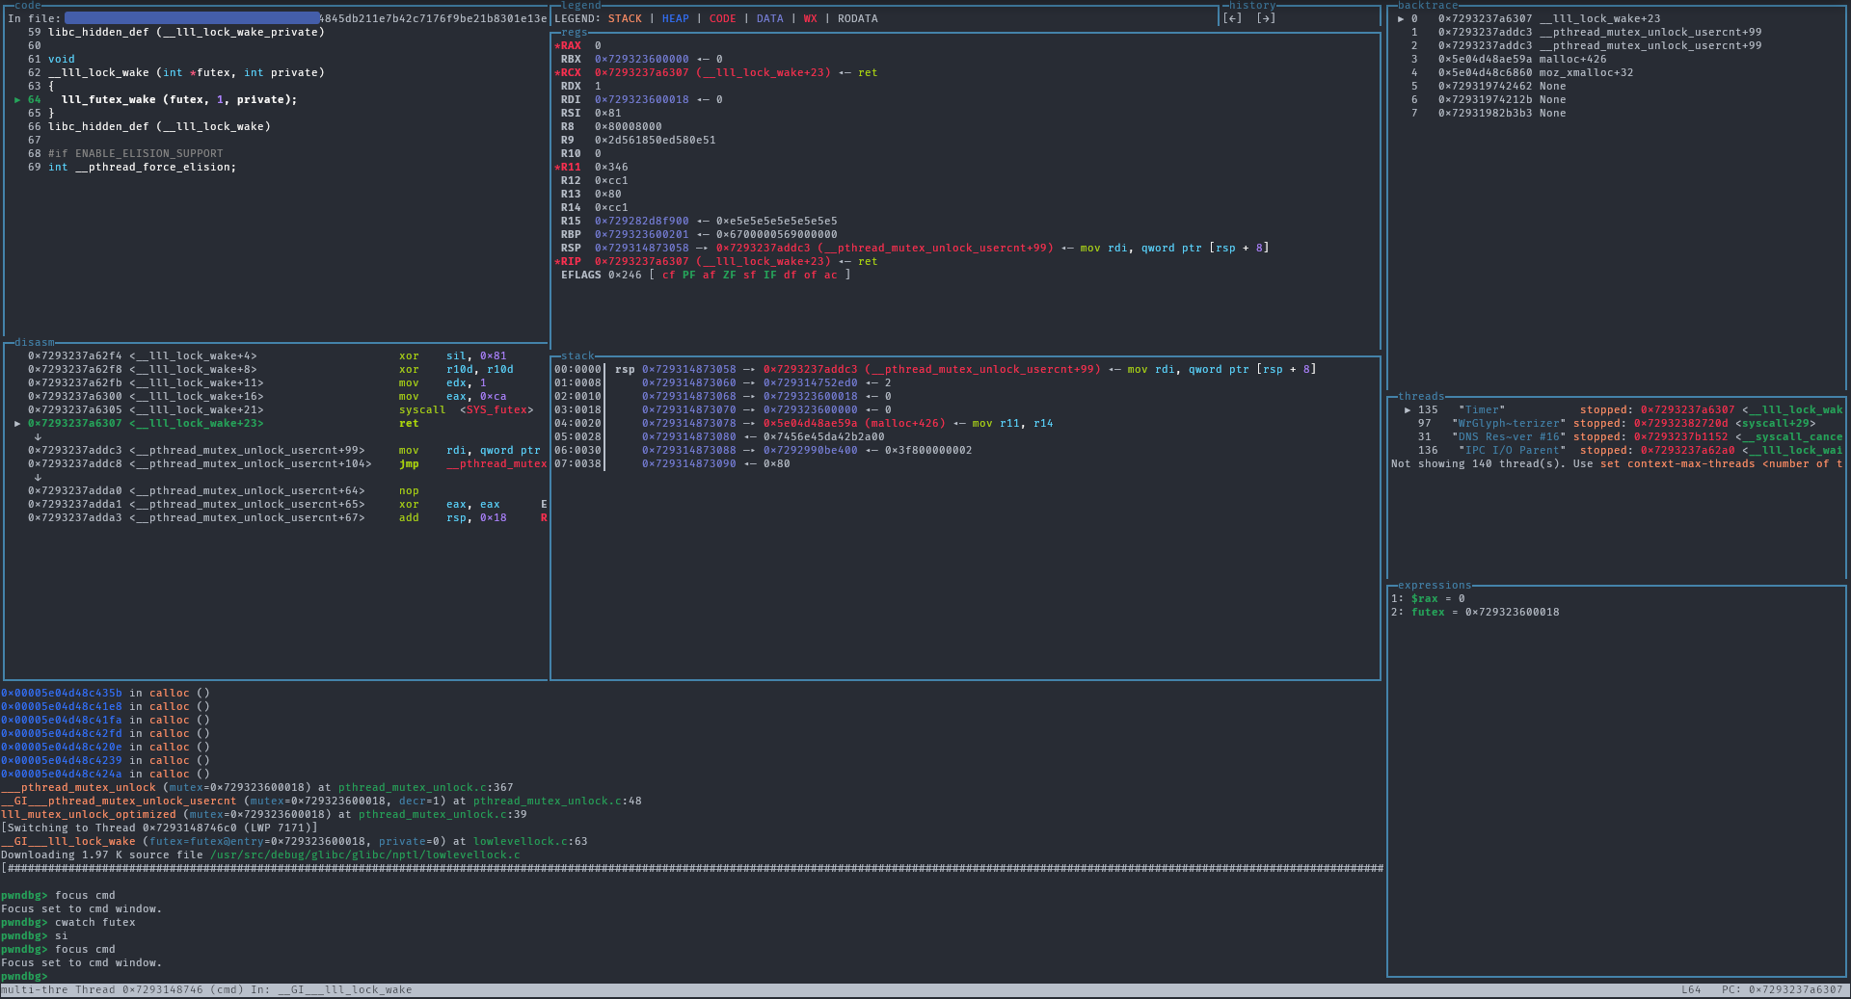Viewport: 1851px width, 999px height.
Task: Click the STACK label in the legend
Action: point(625,19)
